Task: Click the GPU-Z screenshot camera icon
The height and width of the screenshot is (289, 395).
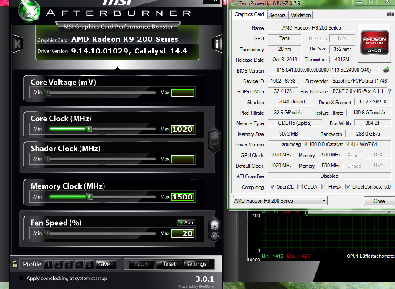Action: pyautogui.click(x=390, y=14)
